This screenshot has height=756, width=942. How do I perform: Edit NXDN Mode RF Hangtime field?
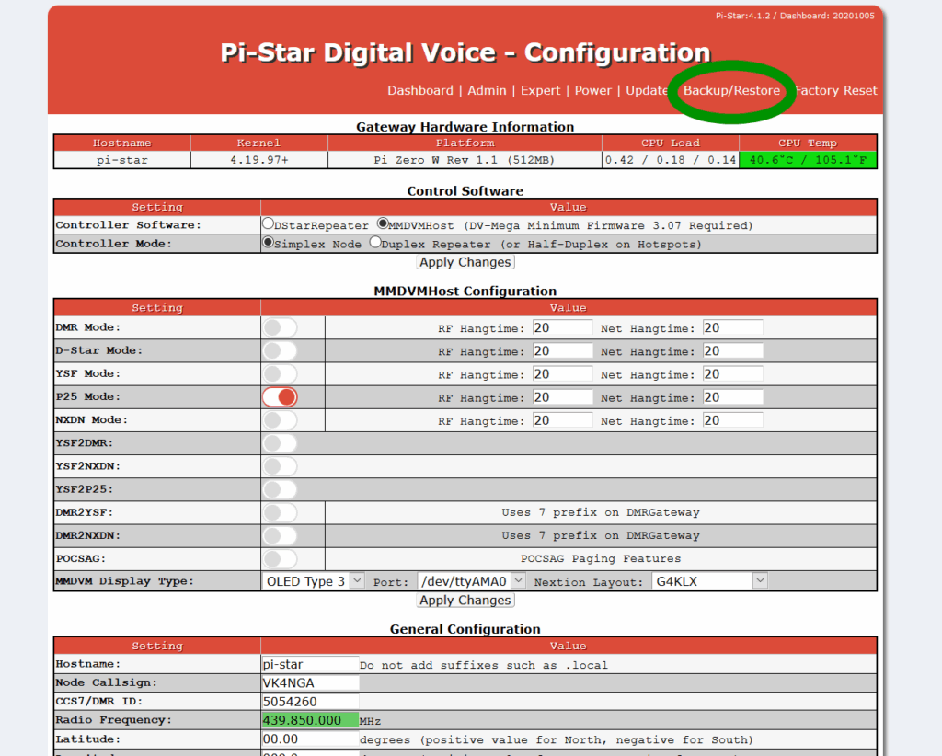pyautogui.click(x=562, y=420)
